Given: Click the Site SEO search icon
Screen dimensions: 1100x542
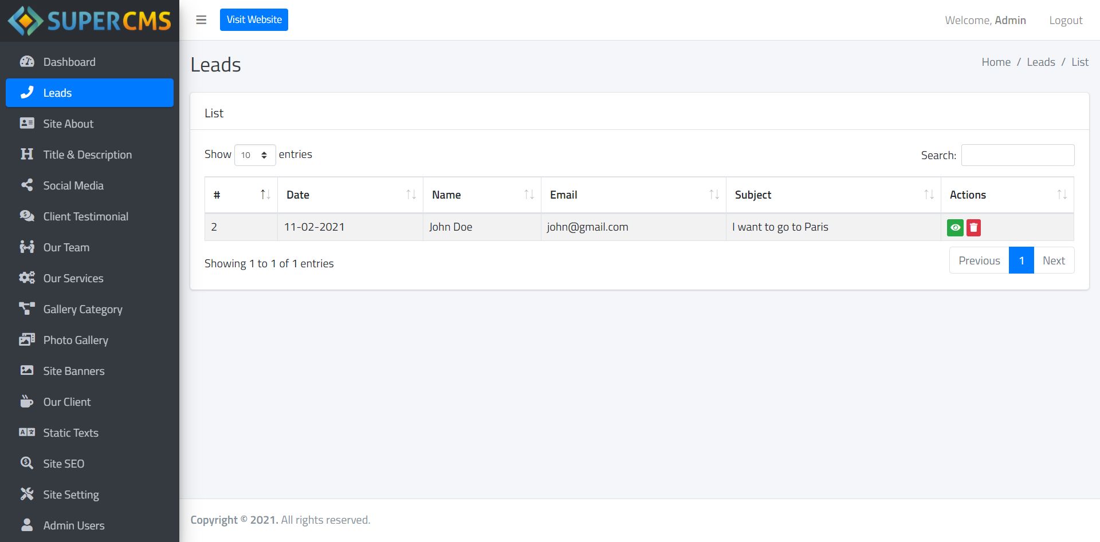Looking at the screenshot, I should click(x=27, y=463).
